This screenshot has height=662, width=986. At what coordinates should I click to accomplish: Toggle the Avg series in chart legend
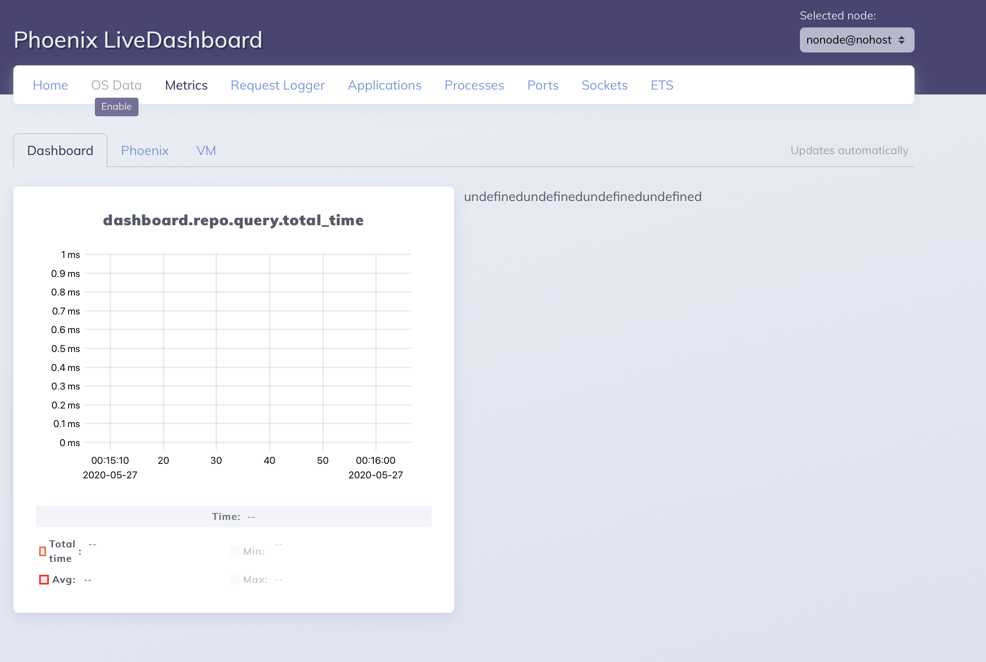pos(63,579)
